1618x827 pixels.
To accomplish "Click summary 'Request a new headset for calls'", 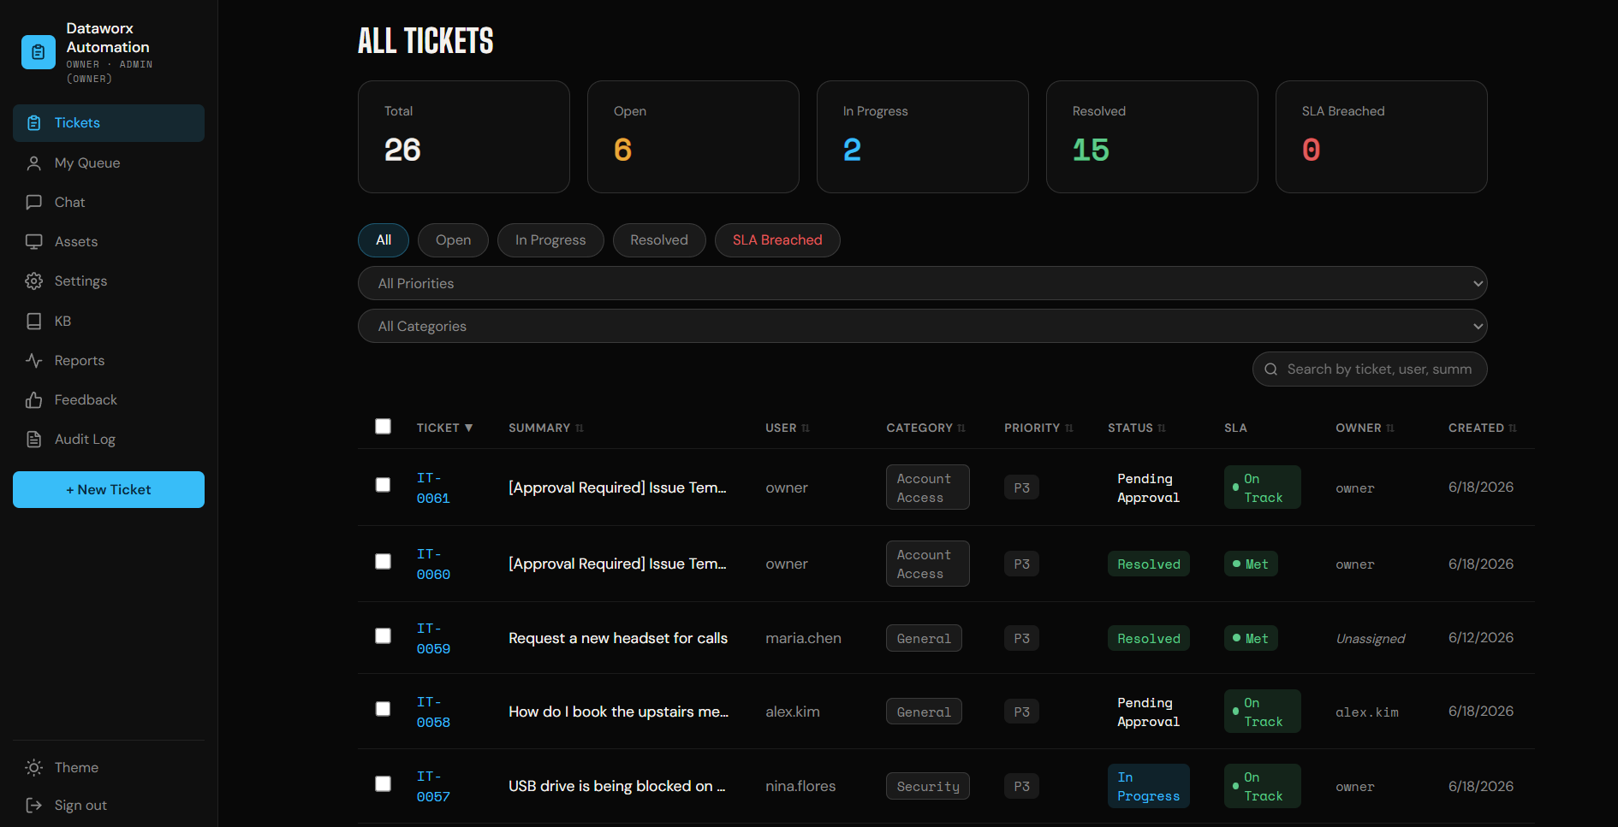I will [618, 639].
